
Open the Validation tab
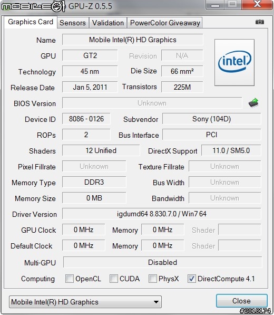[108, 23]
